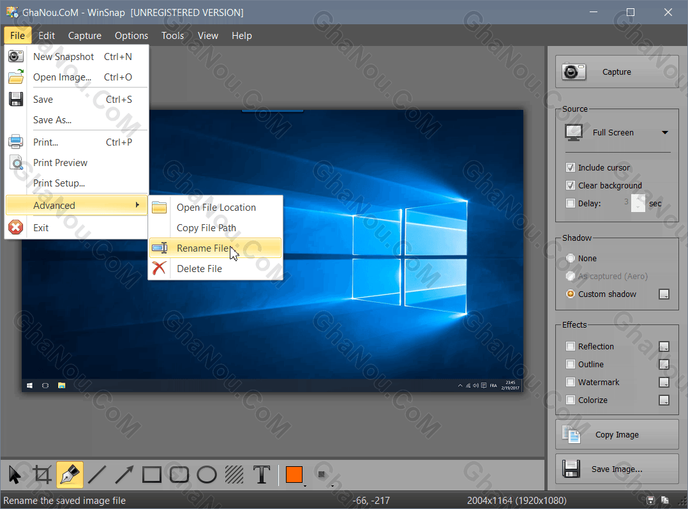Image resolution: width=688 pixels, height=509 pixels.
Task: Choose Copy File Path in submenu
Action: [216, 228]
